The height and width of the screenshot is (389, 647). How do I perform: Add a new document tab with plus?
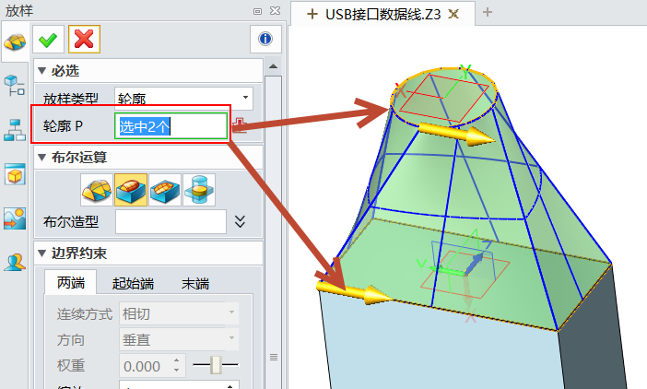tap(488, 13)
